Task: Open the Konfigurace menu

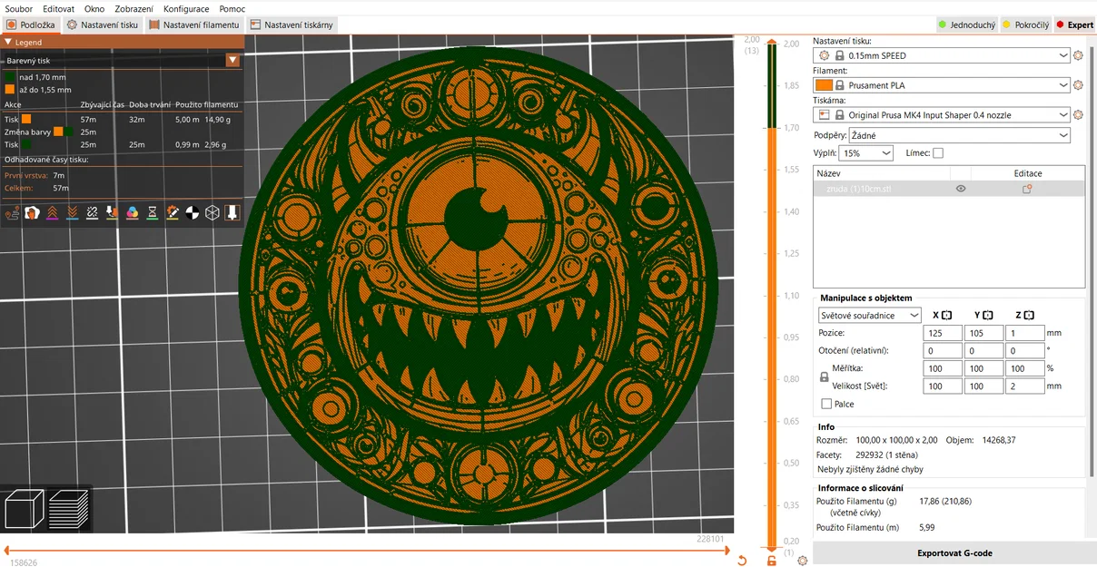Action: click(x=186, y=8)
